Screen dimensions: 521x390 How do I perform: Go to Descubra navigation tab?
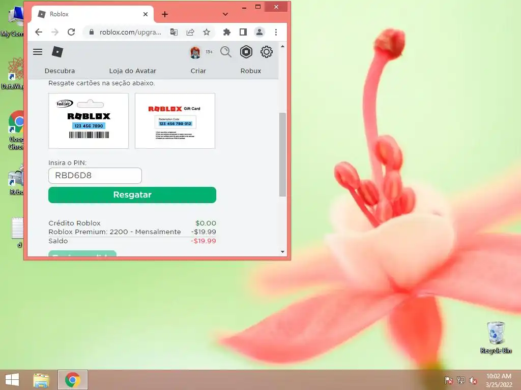click(x=60, y=71)
